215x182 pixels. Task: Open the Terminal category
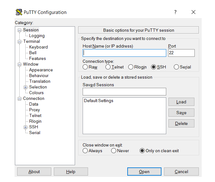coord(32,41)
